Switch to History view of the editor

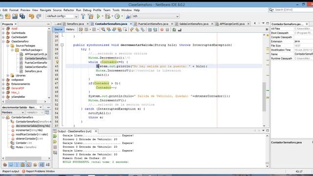[70, 29]
